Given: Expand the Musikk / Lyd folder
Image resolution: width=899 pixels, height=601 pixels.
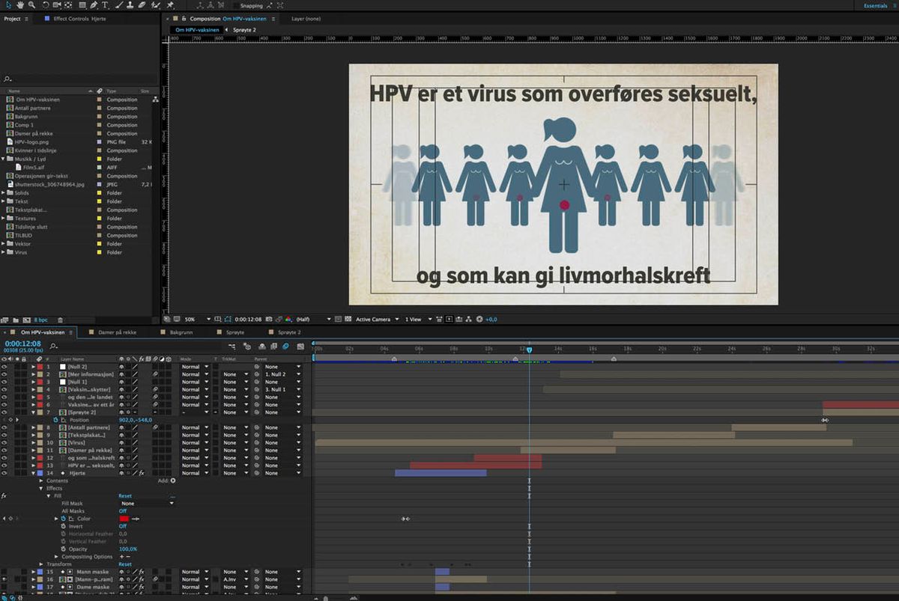Looking at the screenshot, I should pos(3,159).
